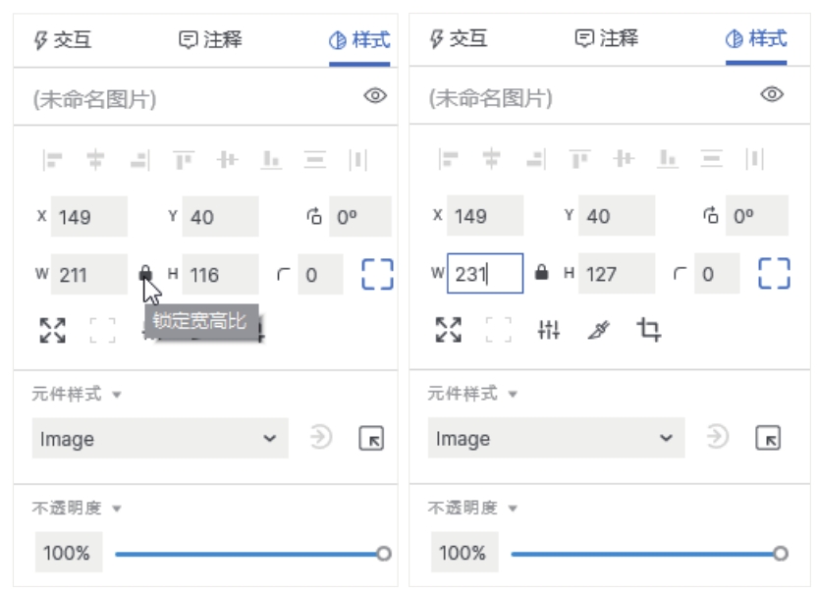The width and height of the screenshot is (819, 595).
Task: Collapse 元件样式 section in W 231 panel
Action: point(469,394)
